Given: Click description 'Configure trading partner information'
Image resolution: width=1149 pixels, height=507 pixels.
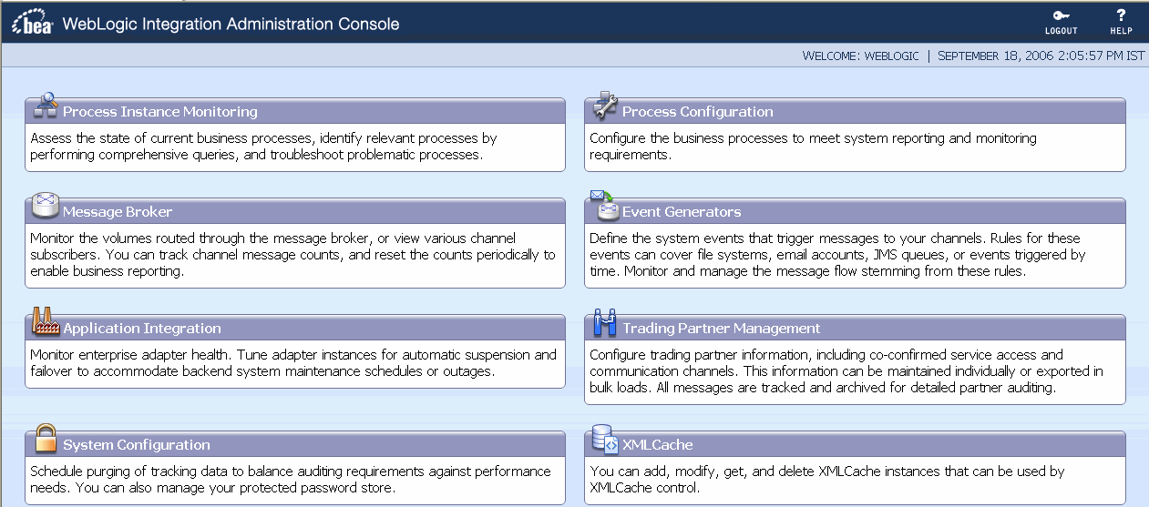Looking at the screenshot, I should click(x=846, y=371).
